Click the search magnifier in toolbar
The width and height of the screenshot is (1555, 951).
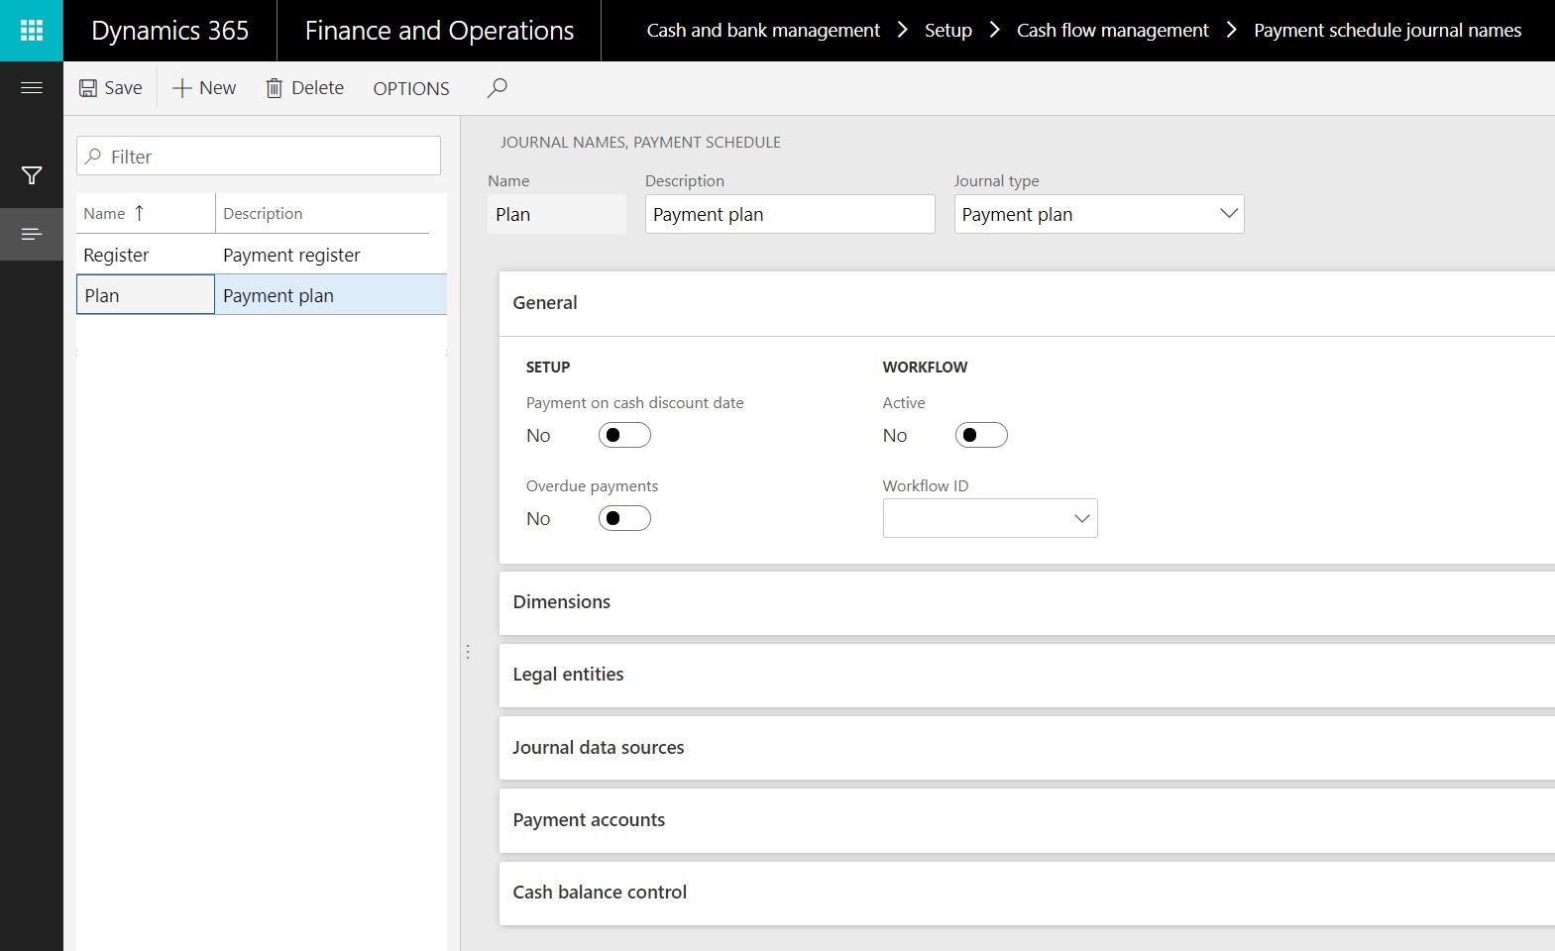[498, 88]
